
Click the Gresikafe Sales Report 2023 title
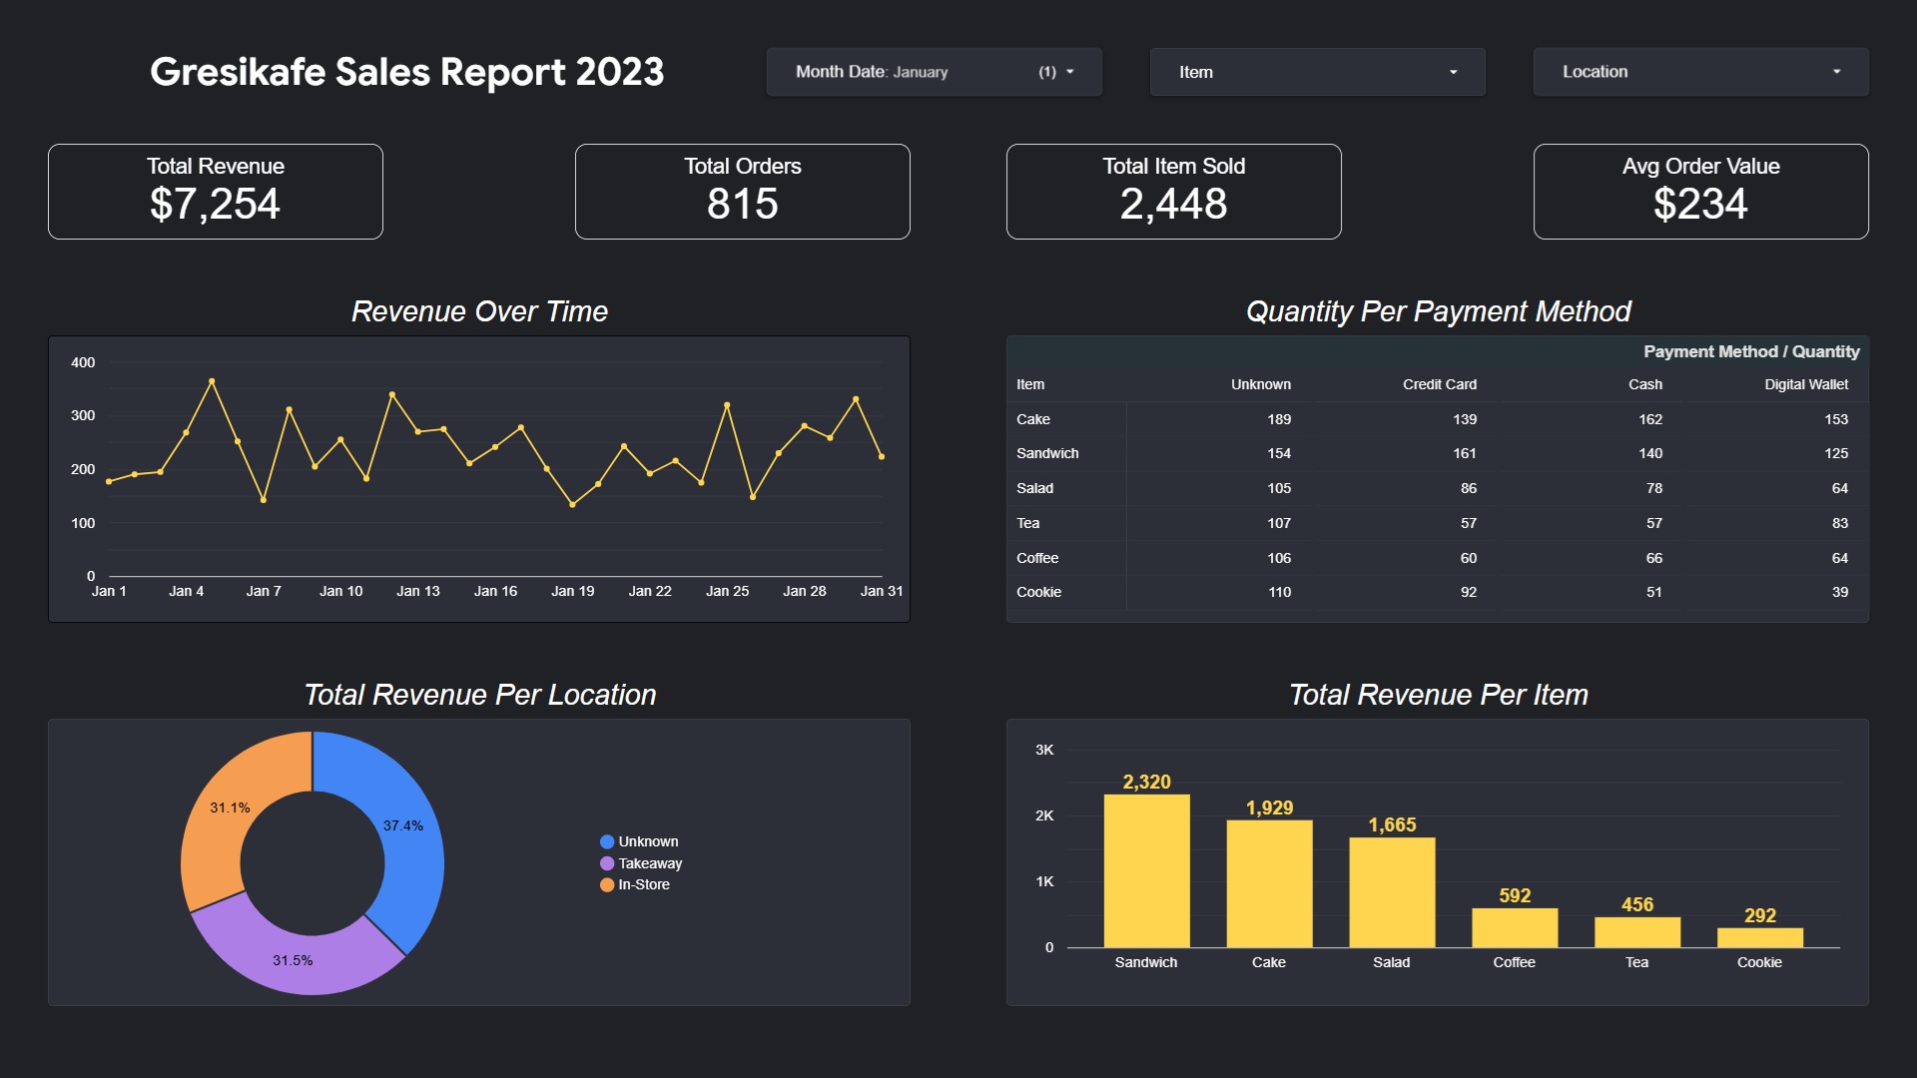click(405, 72)
